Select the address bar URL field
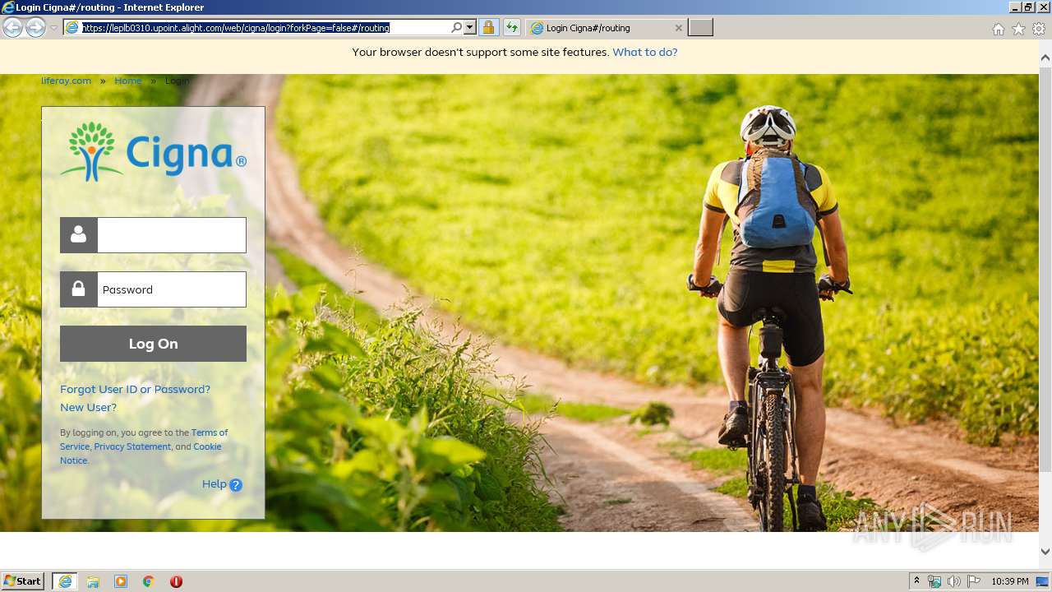 coord(263,28)
